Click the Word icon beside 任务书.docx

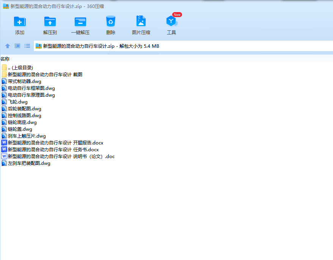(x=4, y=149)
